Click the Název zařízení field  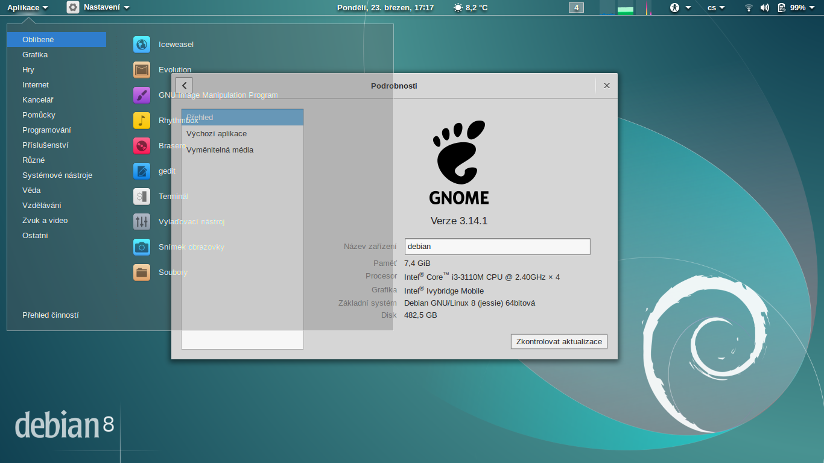[498, 247]
